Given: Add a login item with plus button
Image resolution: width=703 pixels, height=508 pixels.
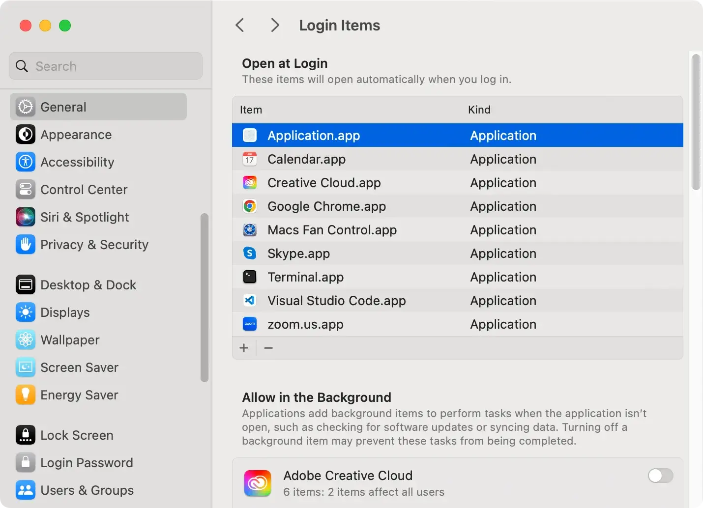Looking at the screenshot, I should click(244, 348).
